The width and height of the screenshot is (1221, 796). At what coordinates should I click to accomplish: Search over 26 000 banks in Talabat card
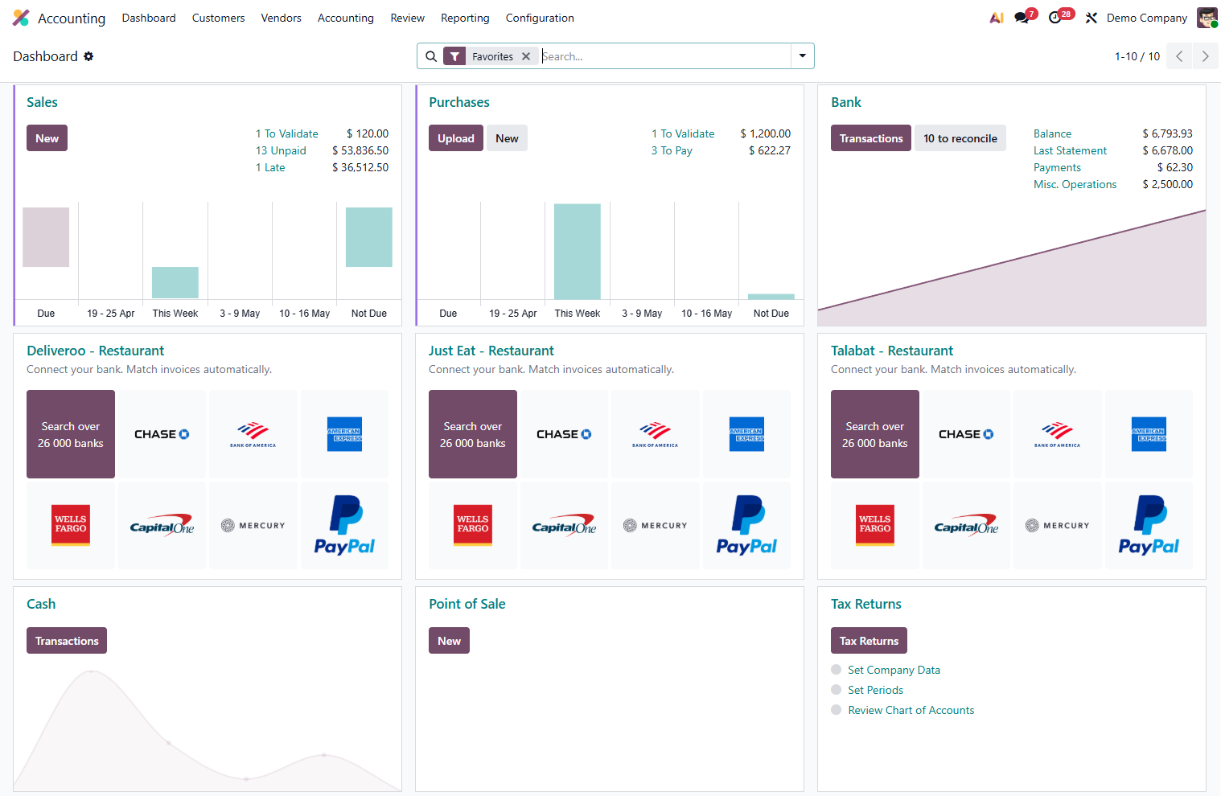[x=875, y=434]
